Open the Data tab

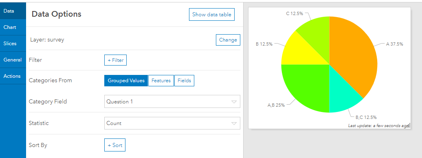tap(13, 11)
